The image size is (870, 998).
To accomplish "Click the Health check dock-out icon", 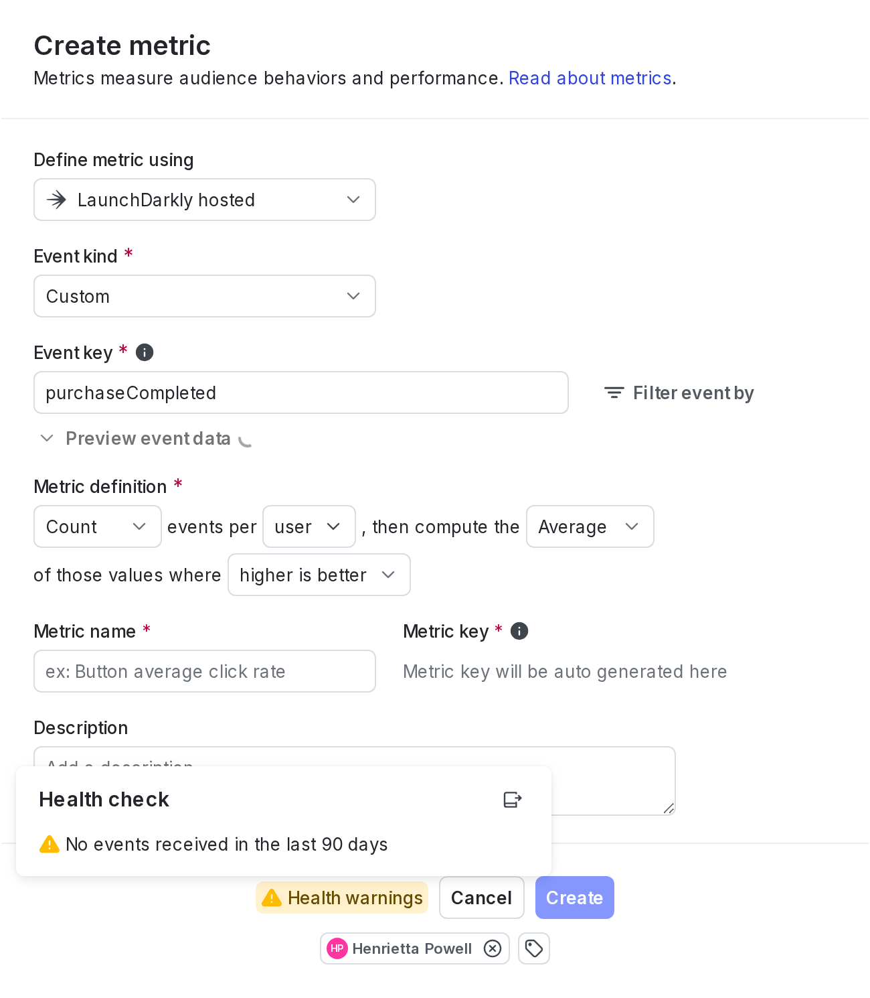I will coord(513,799).
